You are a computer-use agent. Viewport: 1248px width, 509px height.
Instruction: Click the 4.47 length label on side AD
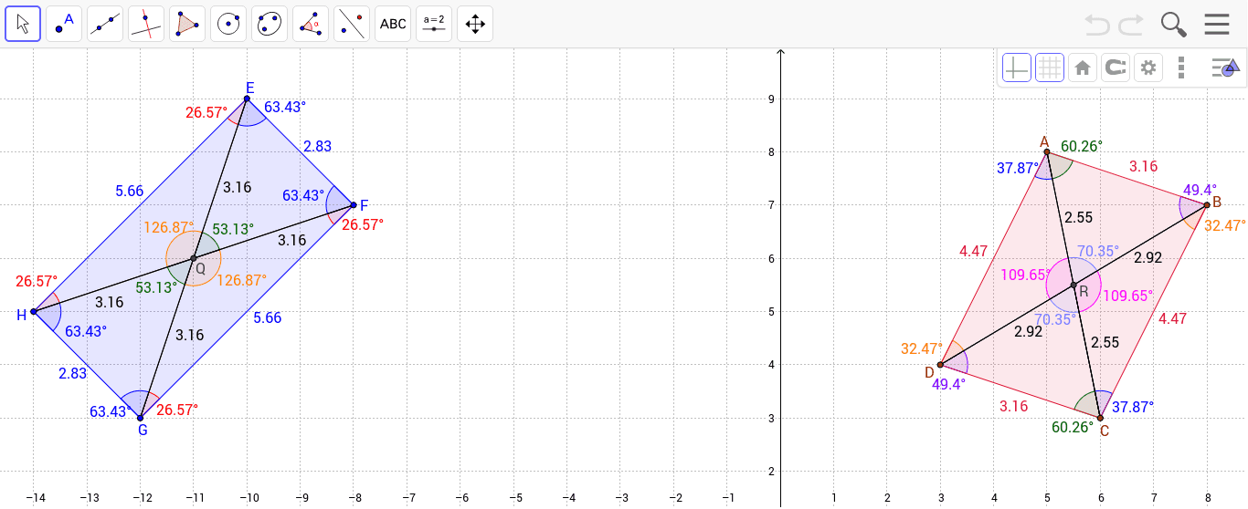[972, 251]
